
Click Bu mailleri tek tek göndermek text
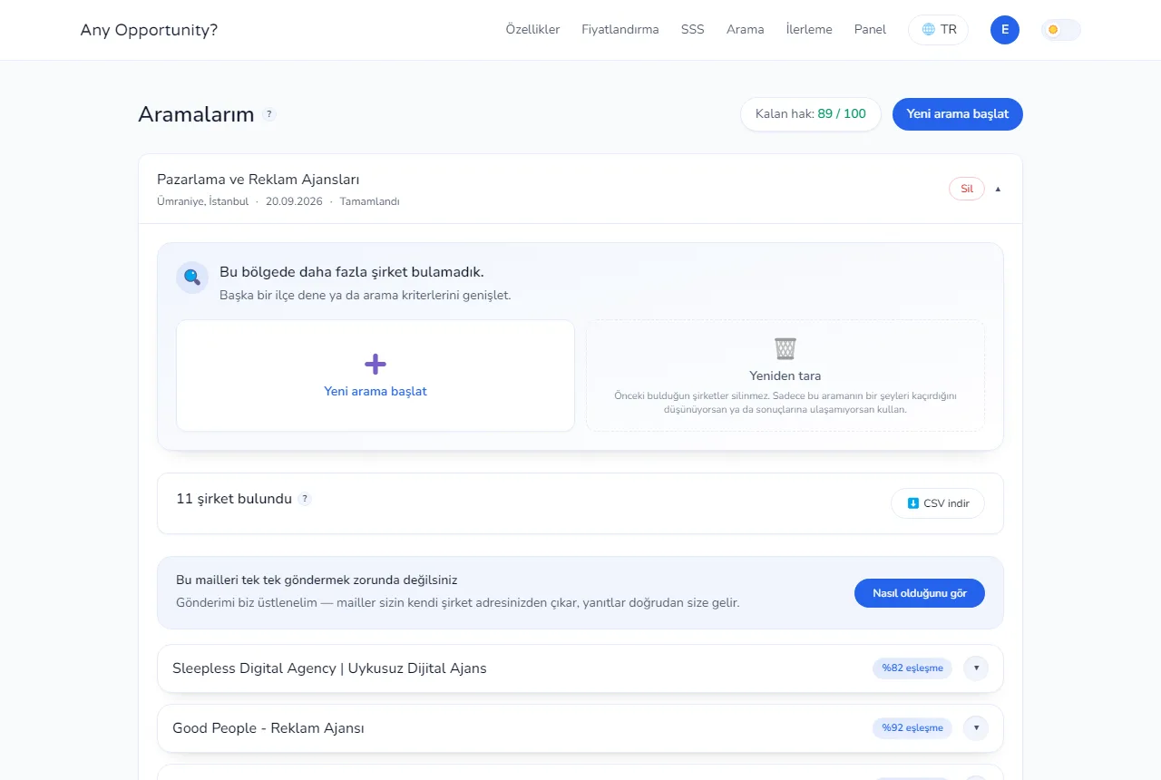317,580
